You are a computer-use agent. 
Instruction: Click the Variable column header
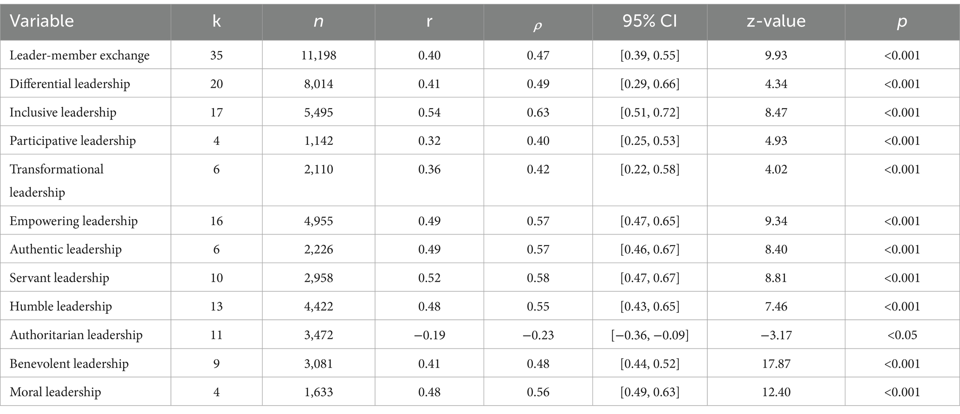tap(42, 21)
